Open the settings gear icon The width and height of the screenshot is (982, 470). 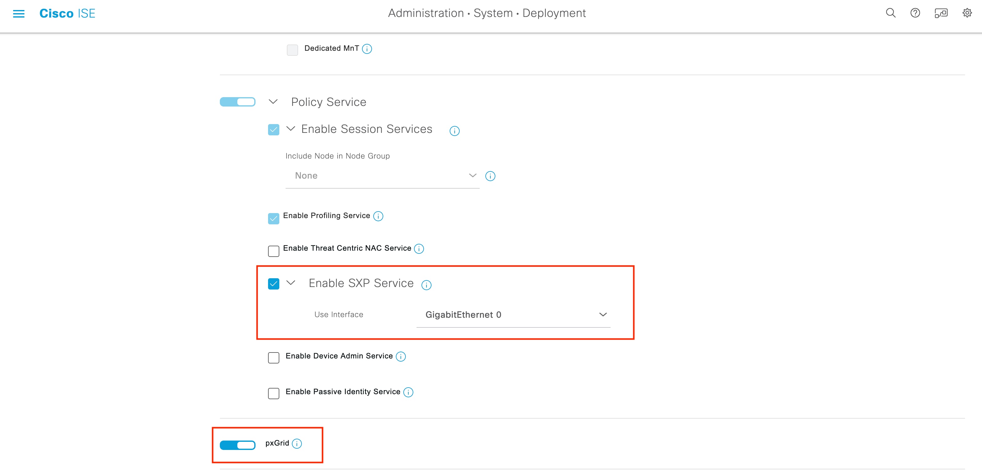click(967, 13)
